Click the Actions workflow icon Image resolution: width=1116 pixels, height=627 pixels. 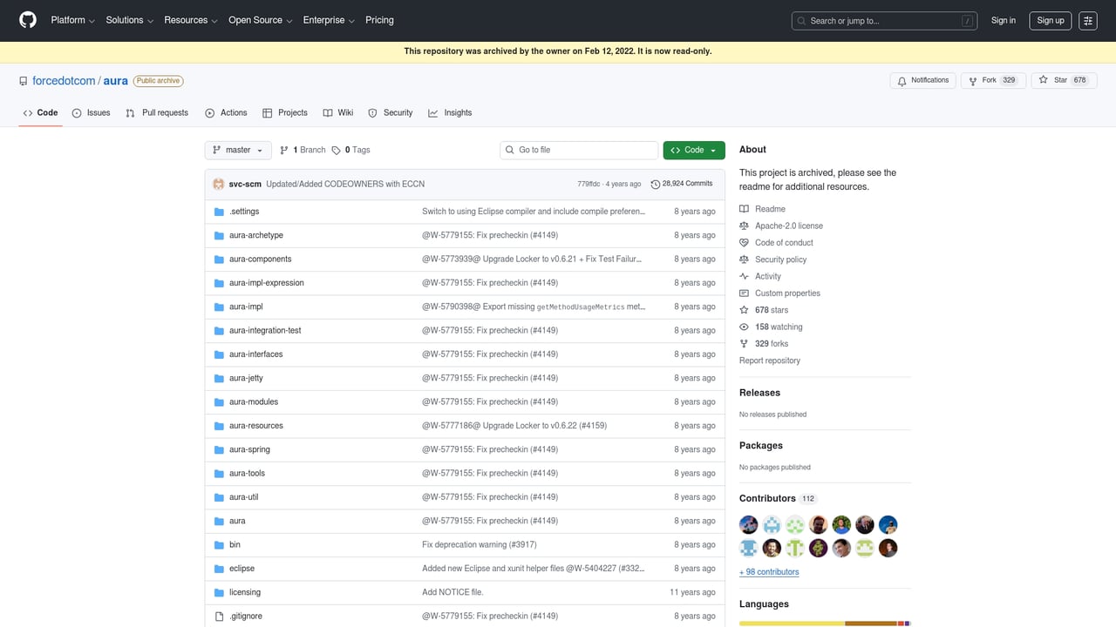pyautogui.click(x=208, y=112)
